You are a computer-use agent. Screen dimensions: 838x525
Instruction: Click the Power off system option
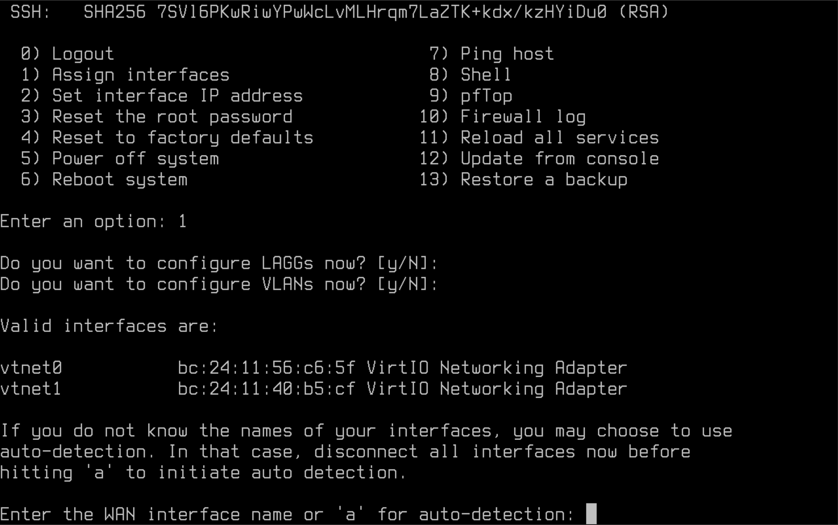[135, 159]
